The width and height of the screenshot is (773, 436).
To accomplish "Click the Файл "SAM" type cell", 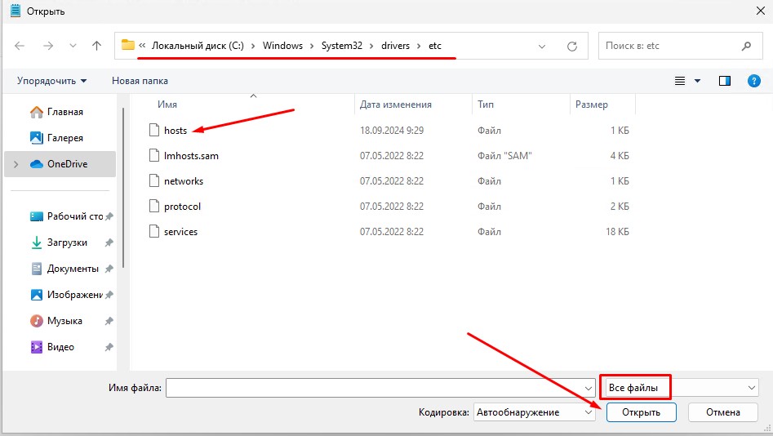I will click(x=504, y=156).
